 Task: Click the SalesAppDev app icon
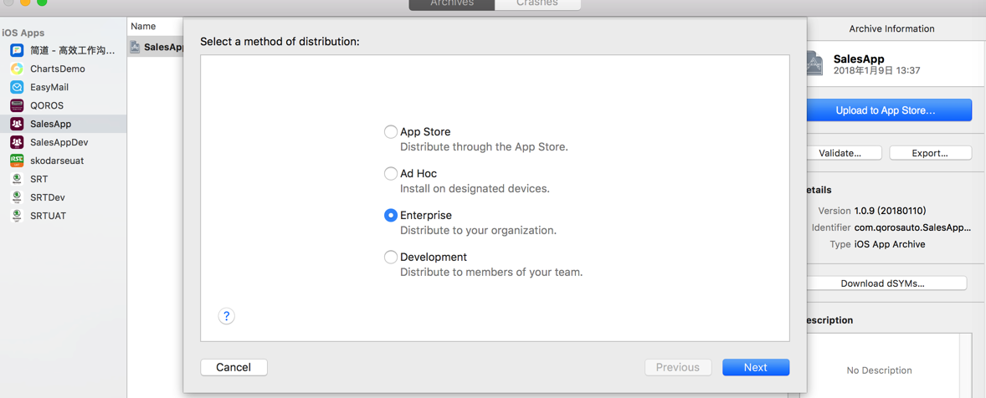click(x=17, y=142)
